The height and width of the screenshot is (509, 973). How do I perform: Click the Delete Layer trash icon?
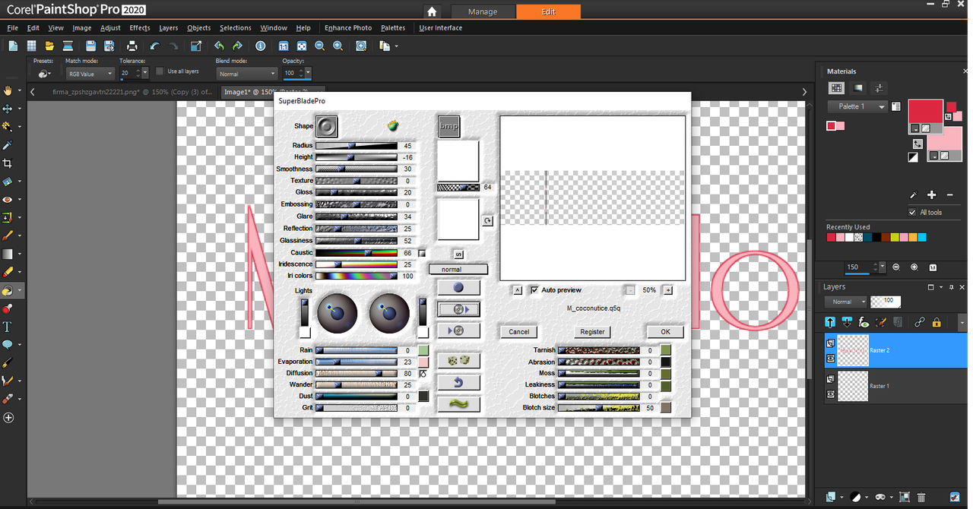tap(921, 497)
